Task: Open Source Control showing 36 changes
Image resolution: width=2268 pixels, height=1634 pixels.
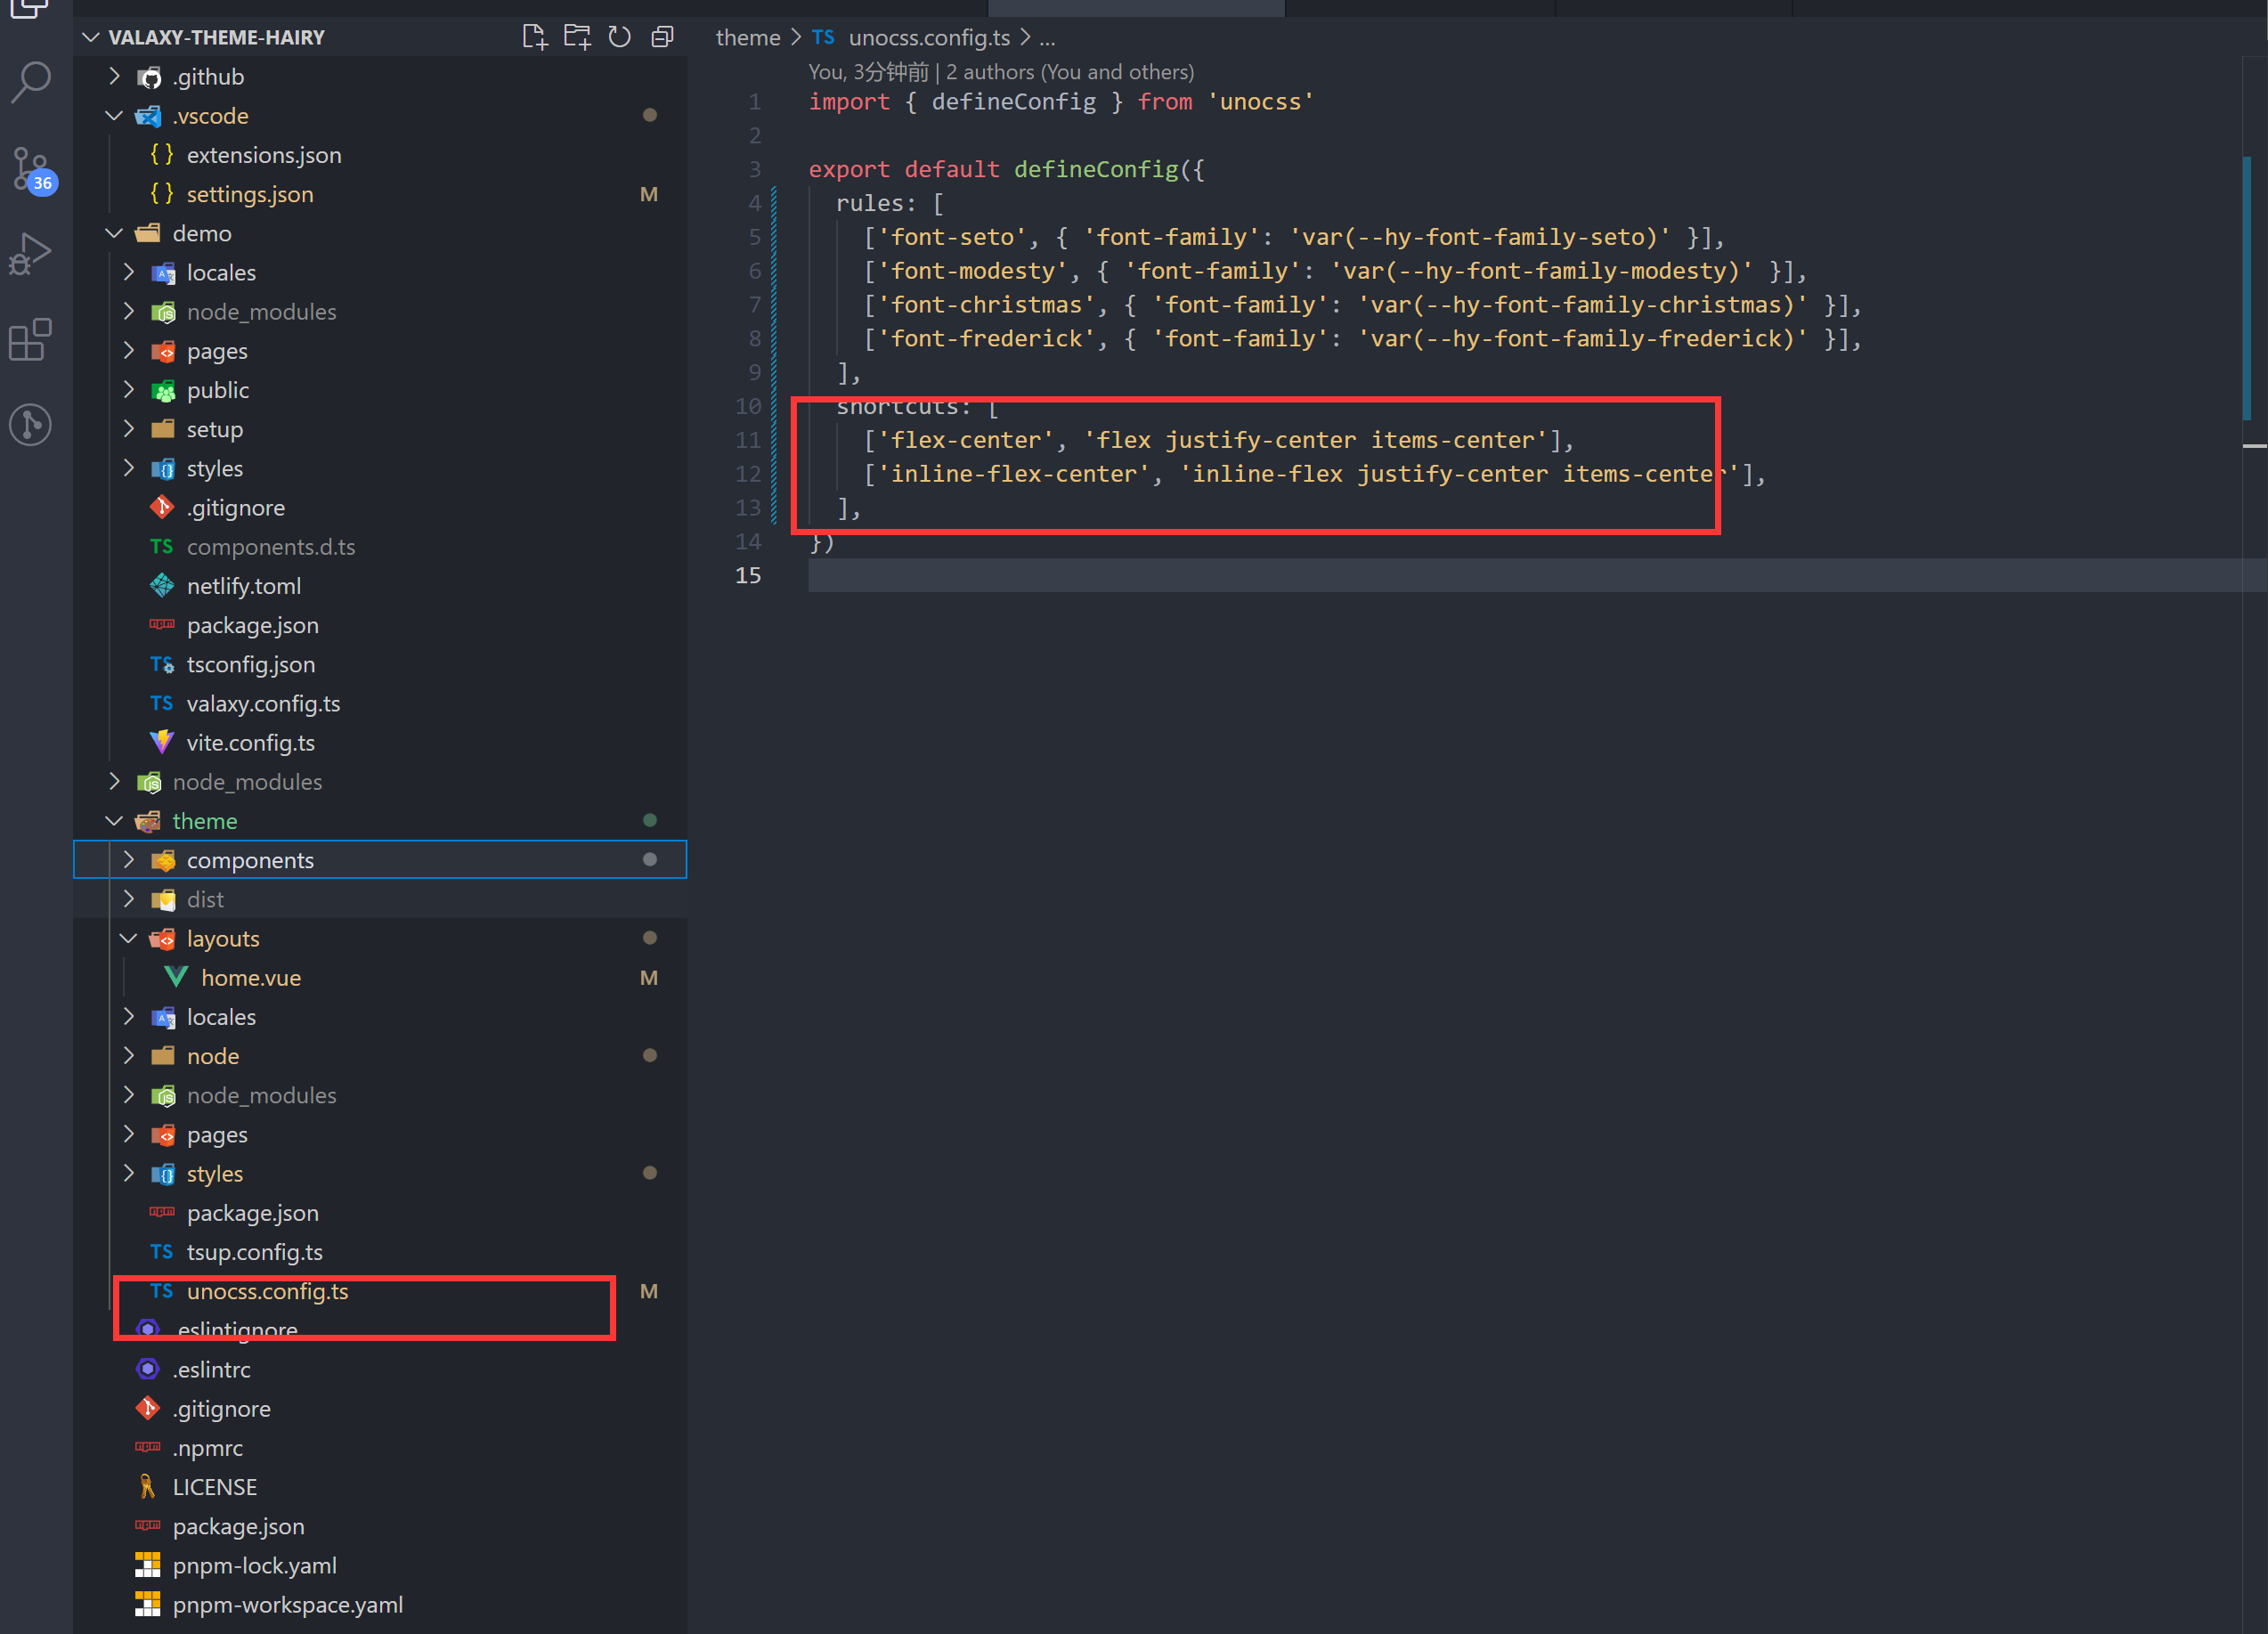Action: (x=30, y=170)
